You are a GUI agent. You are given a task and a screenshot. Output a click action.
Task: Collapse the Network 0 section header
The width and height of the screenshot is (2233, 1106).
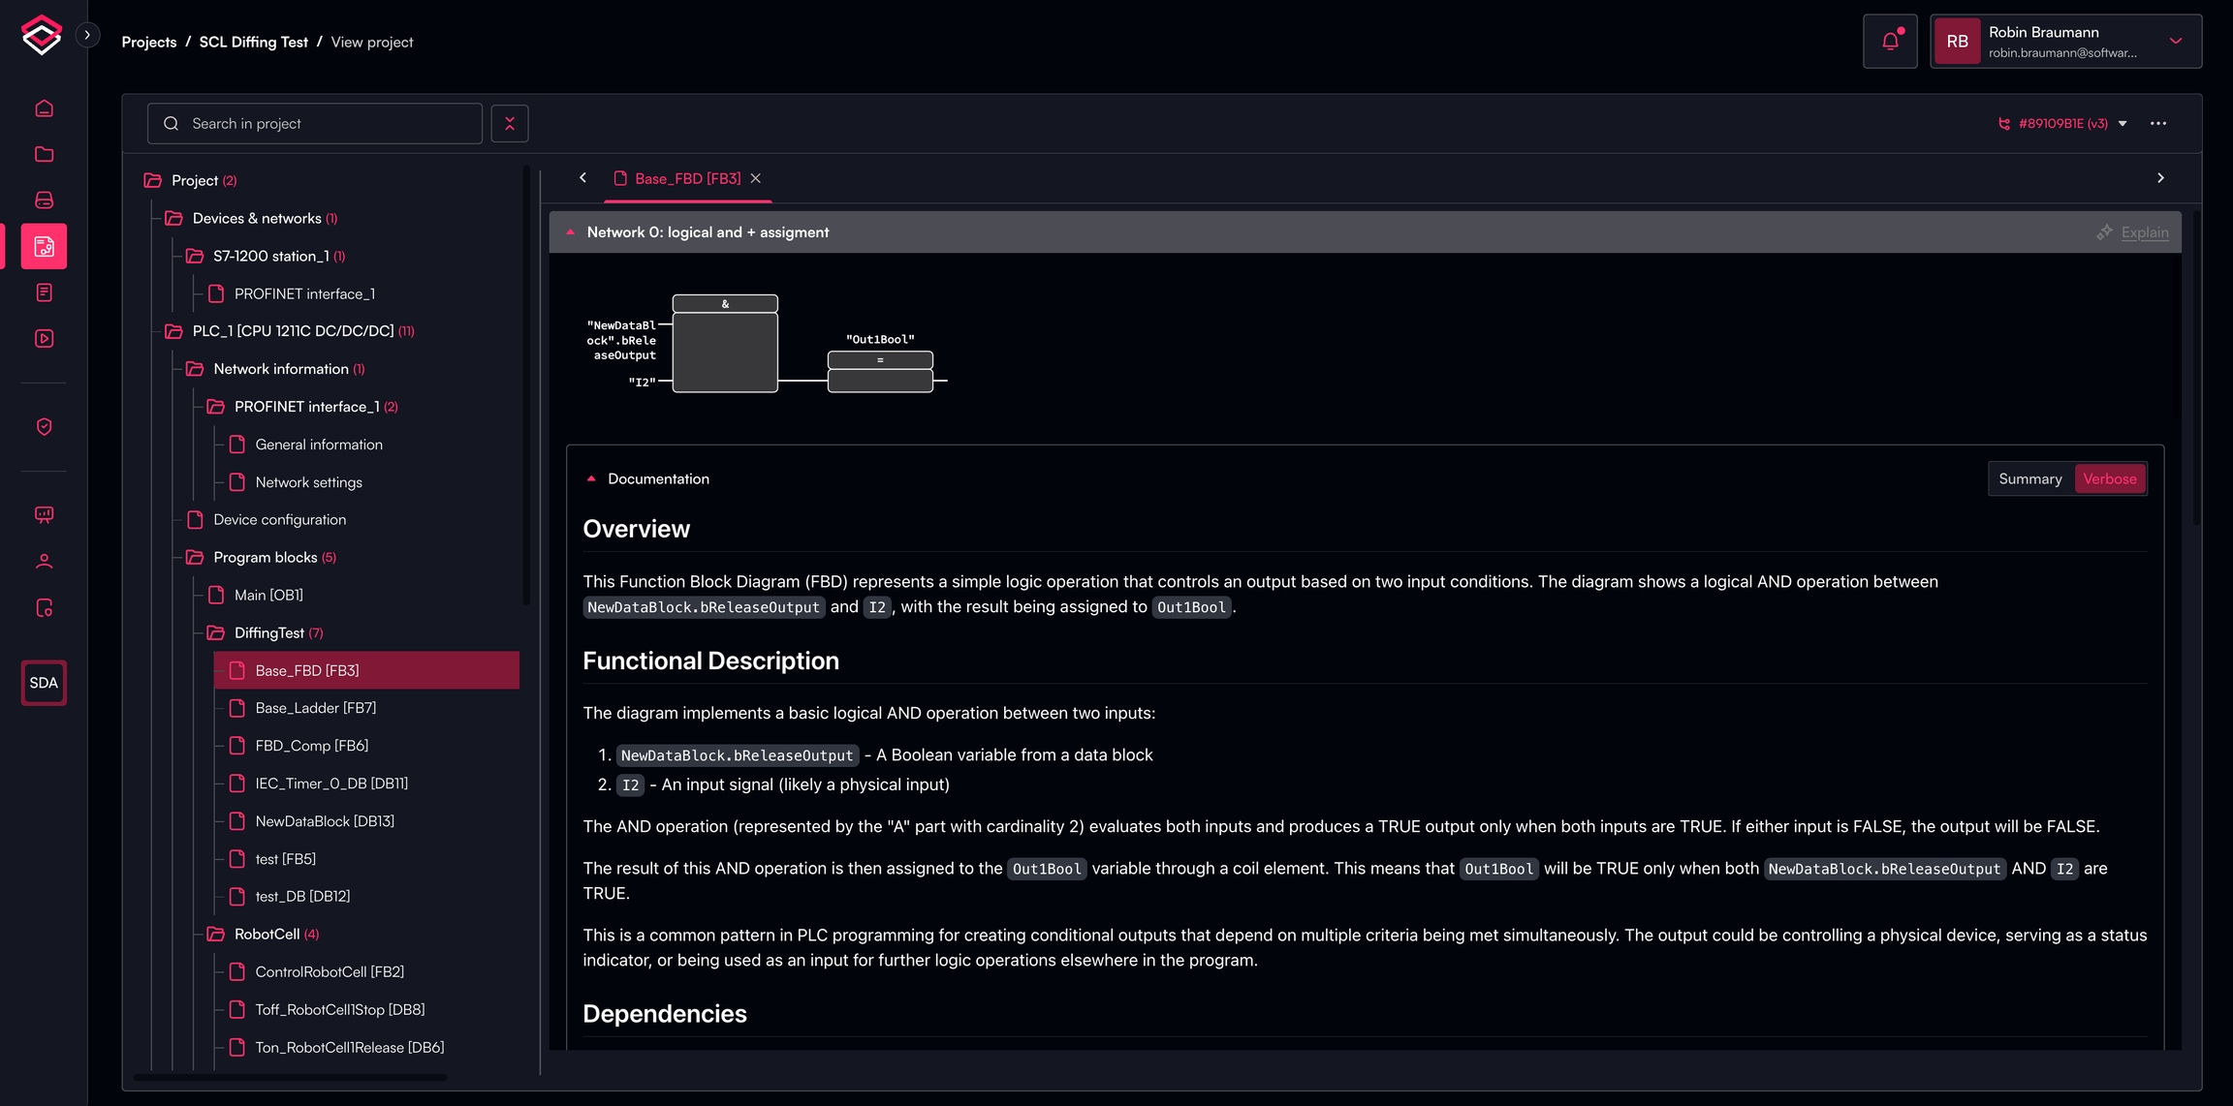click(x=571, y=232)
